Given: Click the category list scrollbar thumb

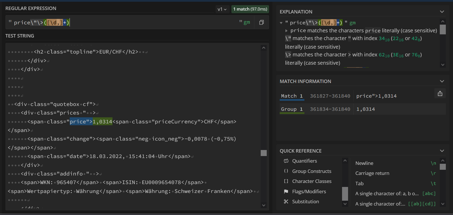Looking at the screenshot, I should pyautogui.click(x=345, y=194).
